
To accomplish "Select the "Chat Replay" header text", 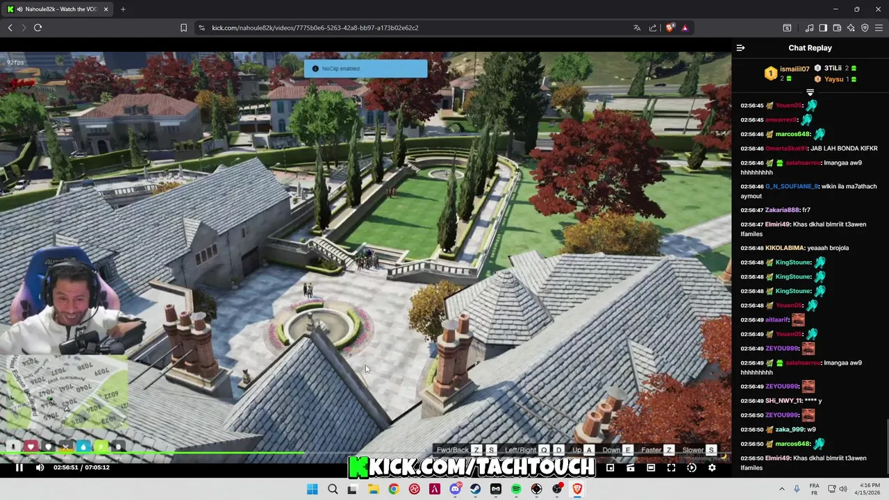I will click(x=810, y=48).
